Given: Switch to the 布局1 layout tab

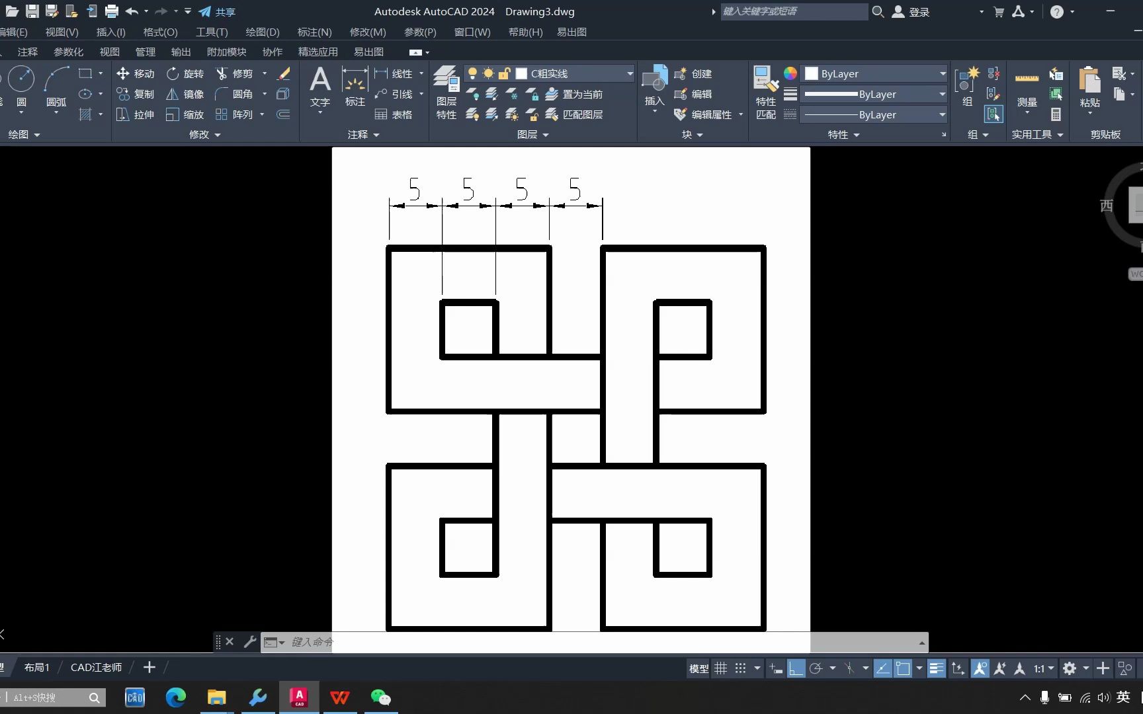Looking at the screenshot, I should coord(36,667).
